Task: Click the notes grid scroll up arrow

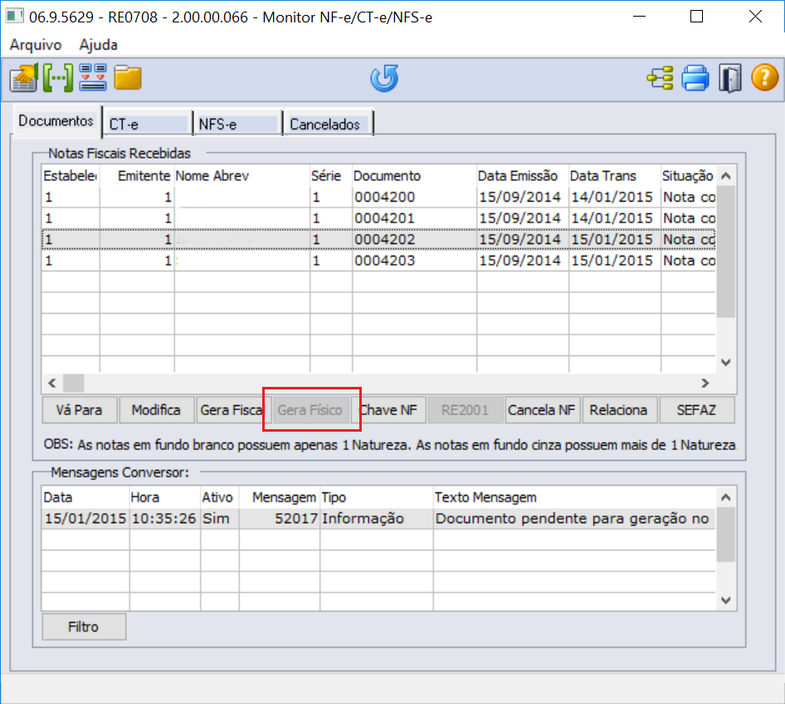Action: pos(726,176)
